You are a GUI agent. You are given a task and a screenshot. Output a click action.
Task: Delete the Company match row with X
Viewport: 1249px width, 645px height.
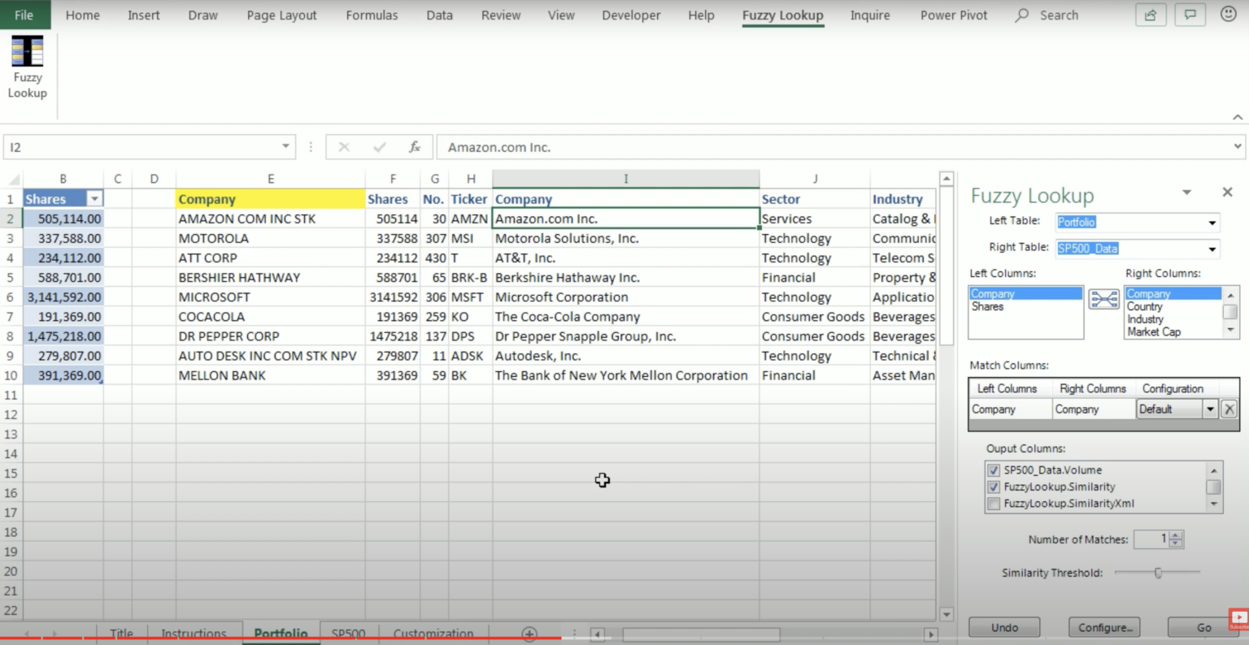(x=1229, y=409)
